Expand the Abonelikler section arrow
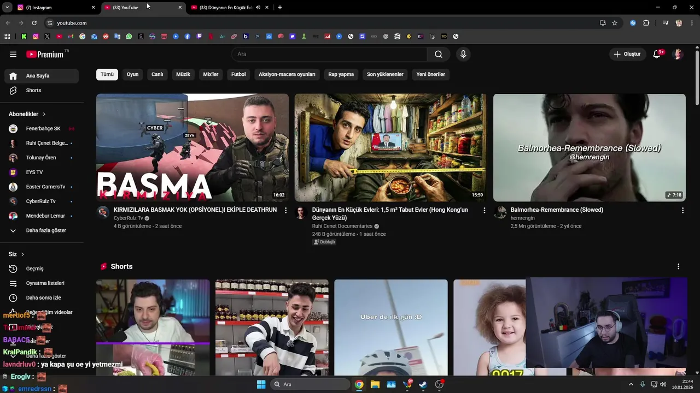Image resolution: width=700 pixels, height=393 pixels. pyautogui.click(x=44, y=114)
